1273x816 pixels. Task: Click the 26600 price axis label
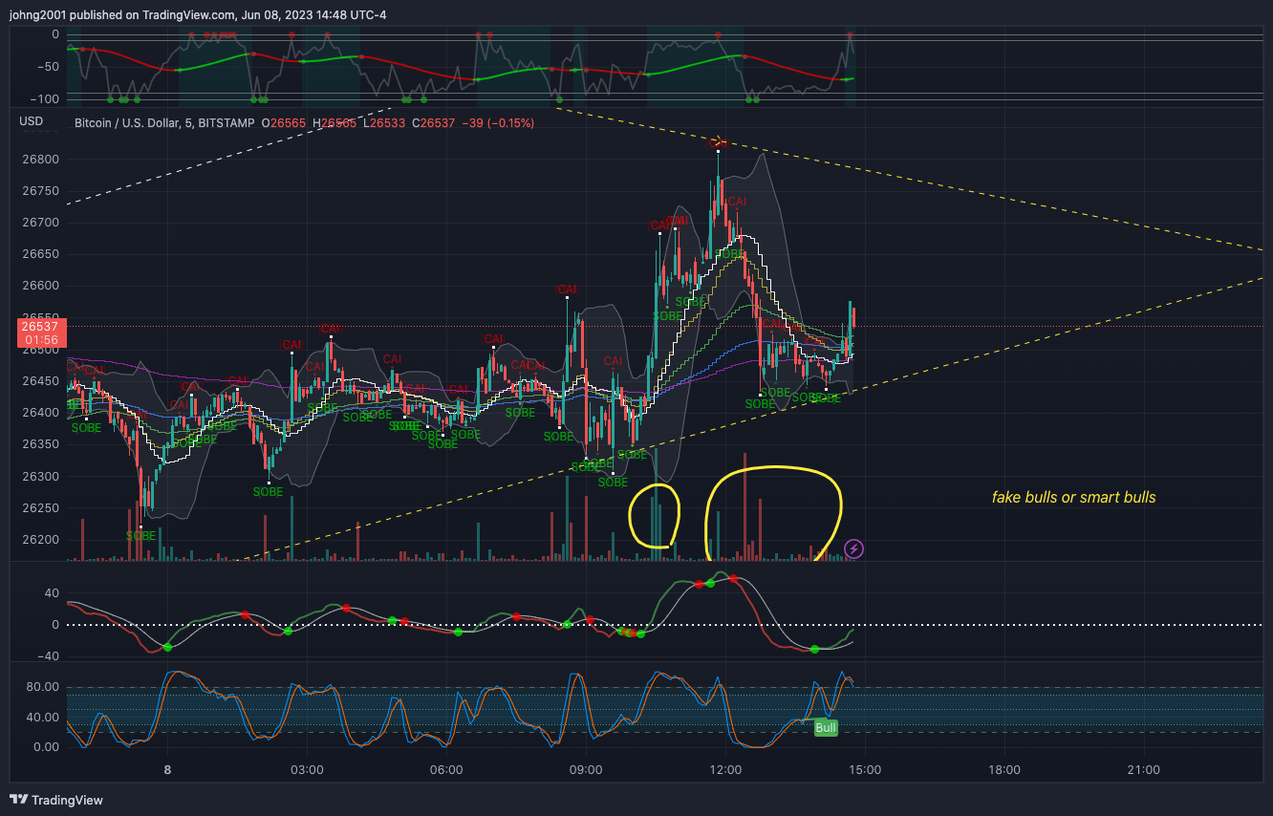pyautogui.click(x=40, y=286)
